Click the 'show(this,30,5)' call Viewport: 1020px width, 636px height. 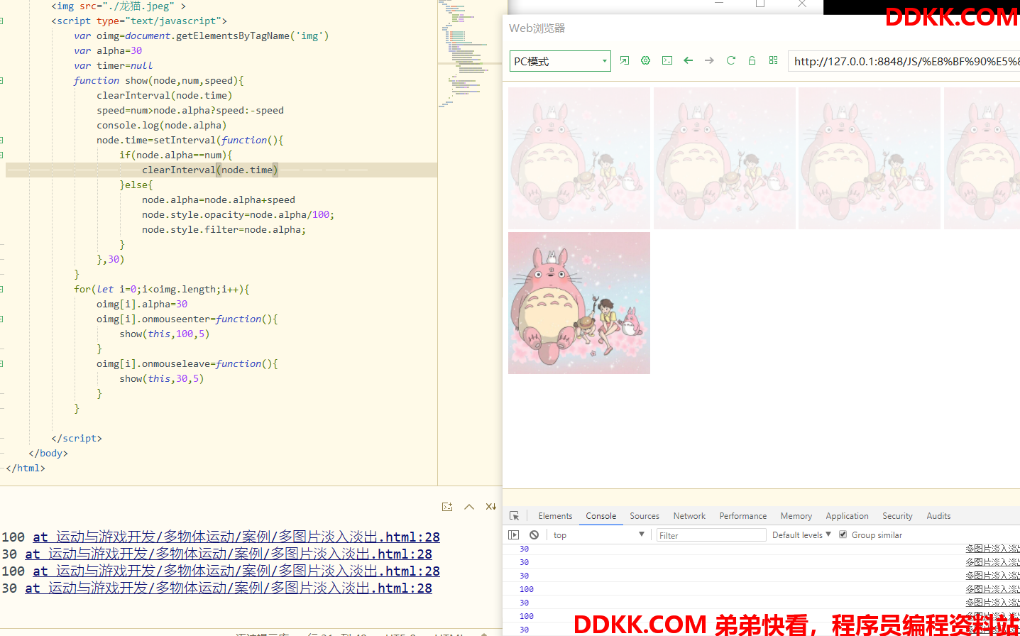tap(162, 379)
